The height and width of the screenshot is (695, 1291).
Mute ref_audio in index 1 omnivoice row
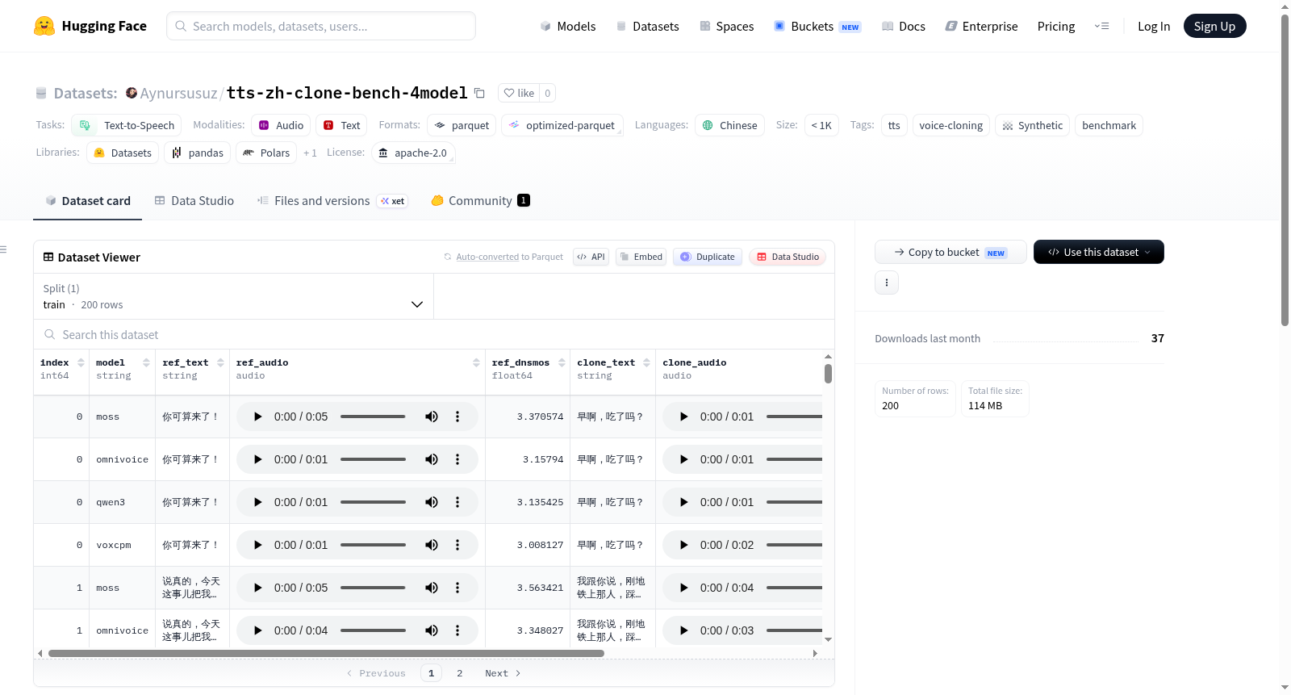(x=432, y=630)
